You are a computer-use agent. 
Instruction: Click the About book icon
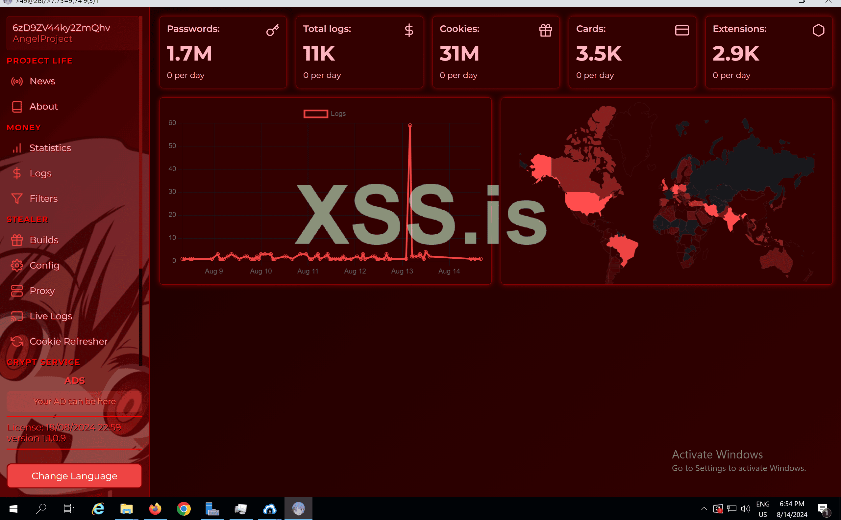(x=17, y=107)
